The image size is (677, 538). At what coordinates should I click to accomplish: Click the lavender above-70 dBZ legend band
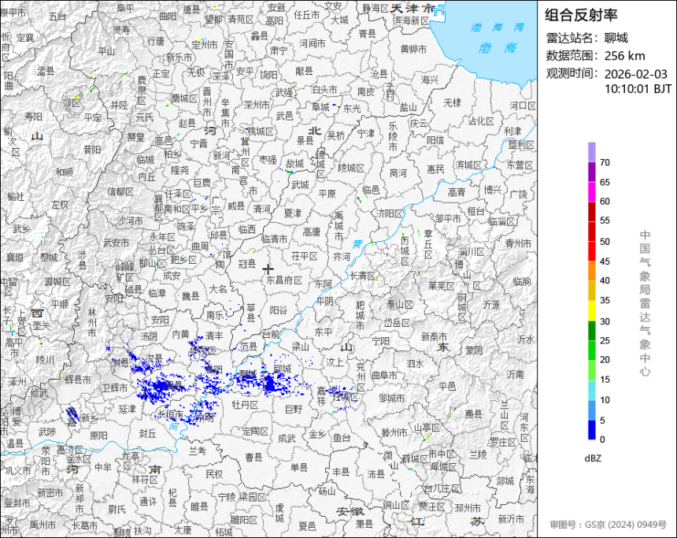(591, 152)
